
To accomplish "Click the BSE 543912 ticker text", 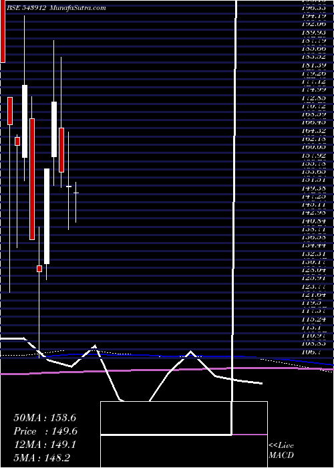I will [x=26, y=8].
